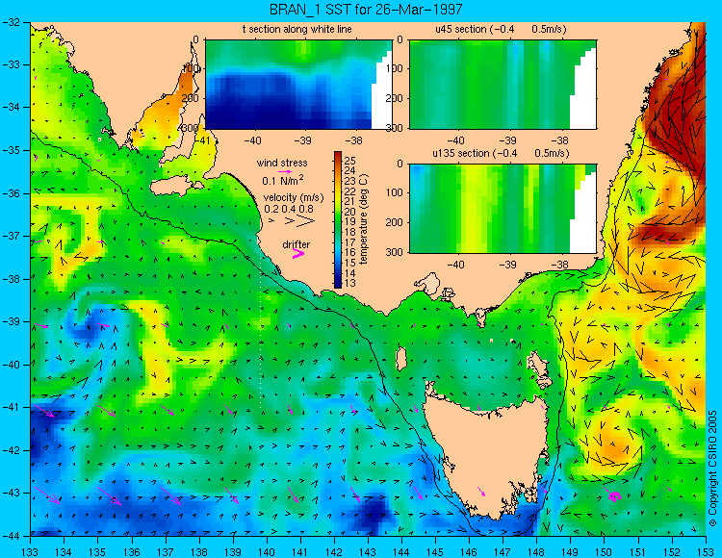Open the u135 velocity section plot
Screen dimensions: 722x558
[503, 209]
